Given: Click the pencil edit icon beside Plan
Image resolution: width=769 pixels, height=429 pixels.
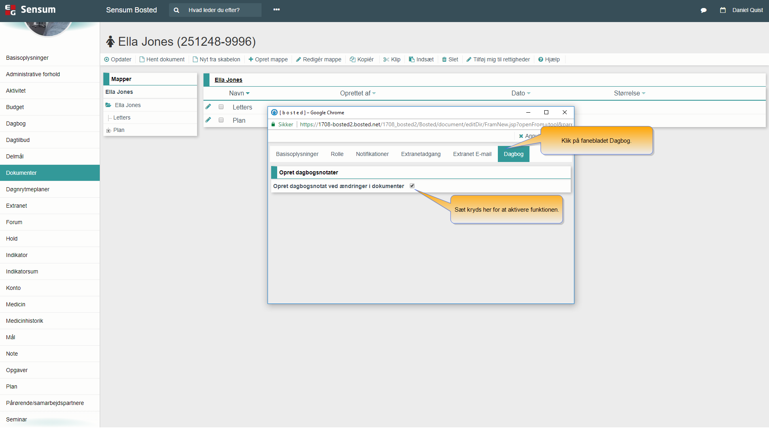Looking at the screenshot, I should 208,120.
